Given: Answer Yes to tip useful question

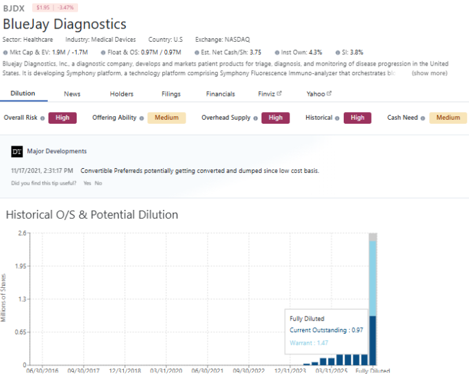Looking at the screenshot, I should (87, 183).
